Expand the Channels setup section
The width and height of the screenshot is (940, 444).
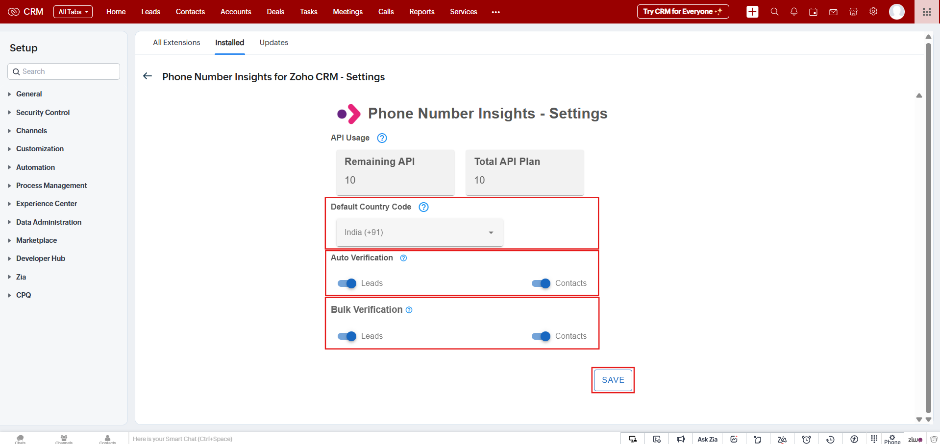coord(31,131)
